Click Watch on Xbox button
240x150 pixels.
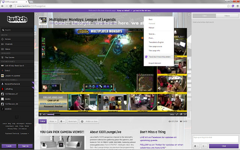pyautogui.click(x=89, y=121)
